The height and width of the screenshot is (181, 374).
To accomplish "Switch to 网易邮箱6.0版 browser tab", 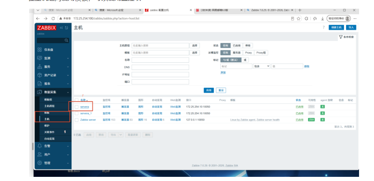I will point(214,10).
